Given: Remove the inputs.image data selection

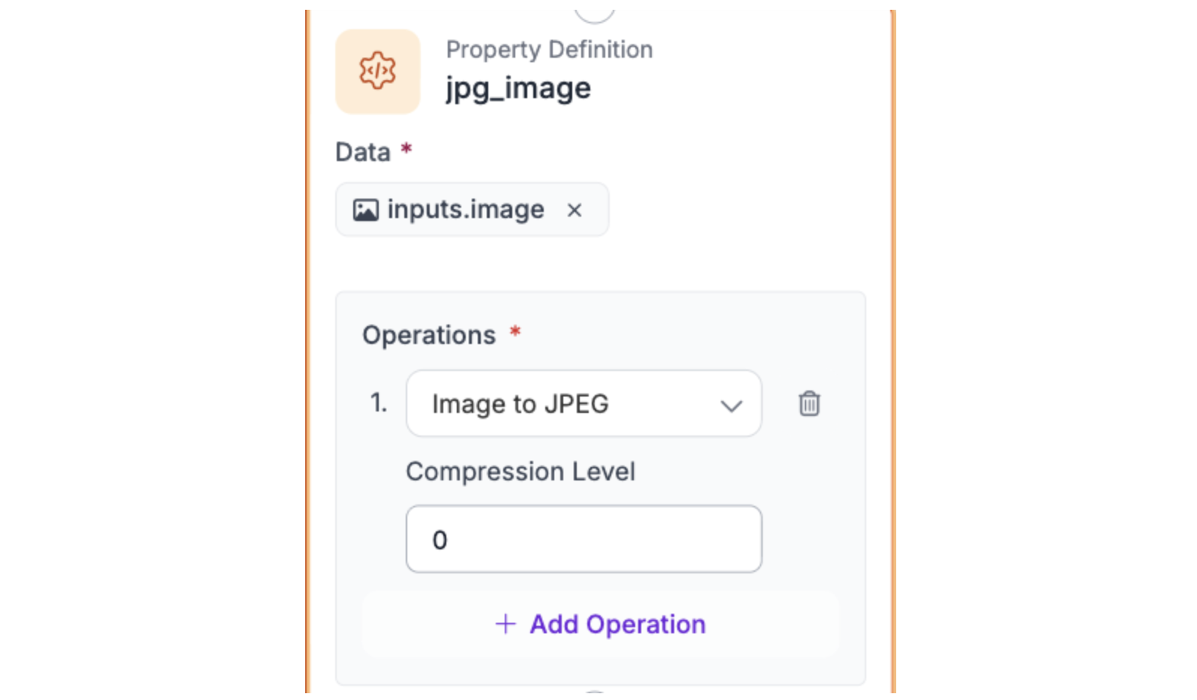Looking at the screenshot, I should click(574, 211).
